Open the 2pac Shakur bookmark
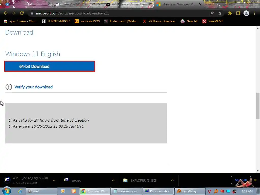This screenshot has height=195, width=260. (x=21, y=21)
